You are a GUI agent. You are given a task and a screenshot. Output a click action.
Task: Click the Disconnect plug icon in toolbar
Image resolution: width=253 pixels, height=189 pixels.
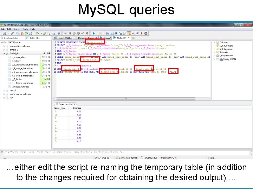(x=12, y=33)
